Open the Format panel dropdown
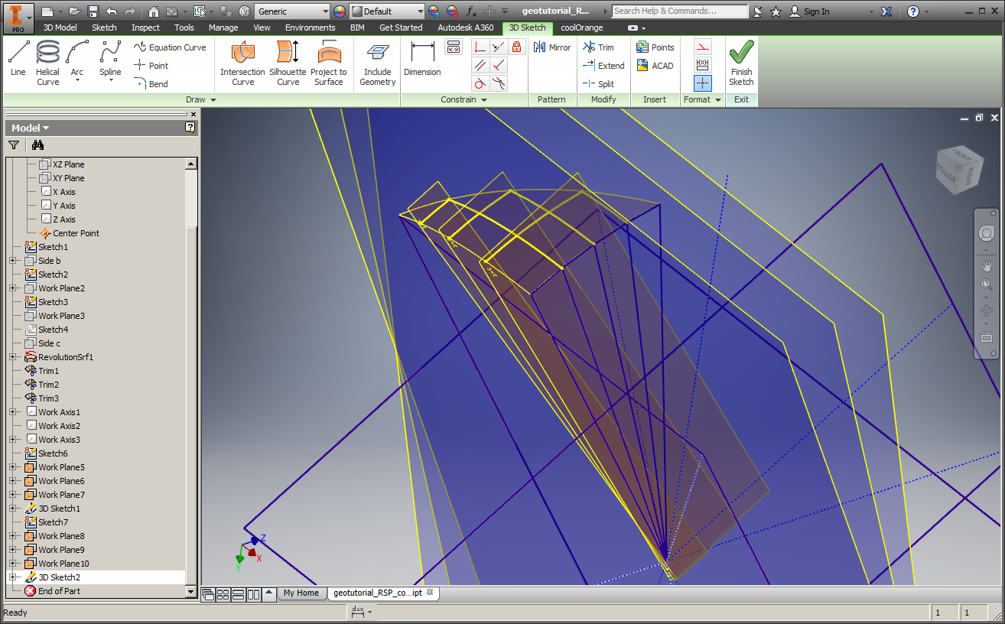Screen dimensions: 1005x624 coord(703,100)
